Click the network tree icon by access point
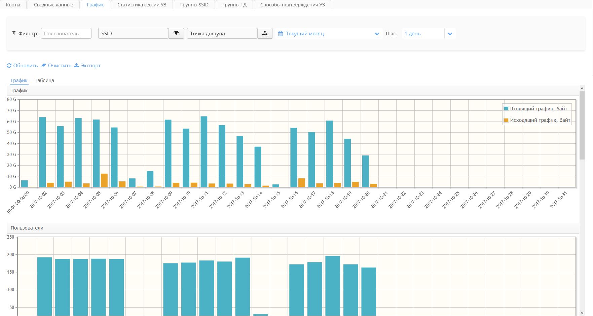 (x=265, y=33)
